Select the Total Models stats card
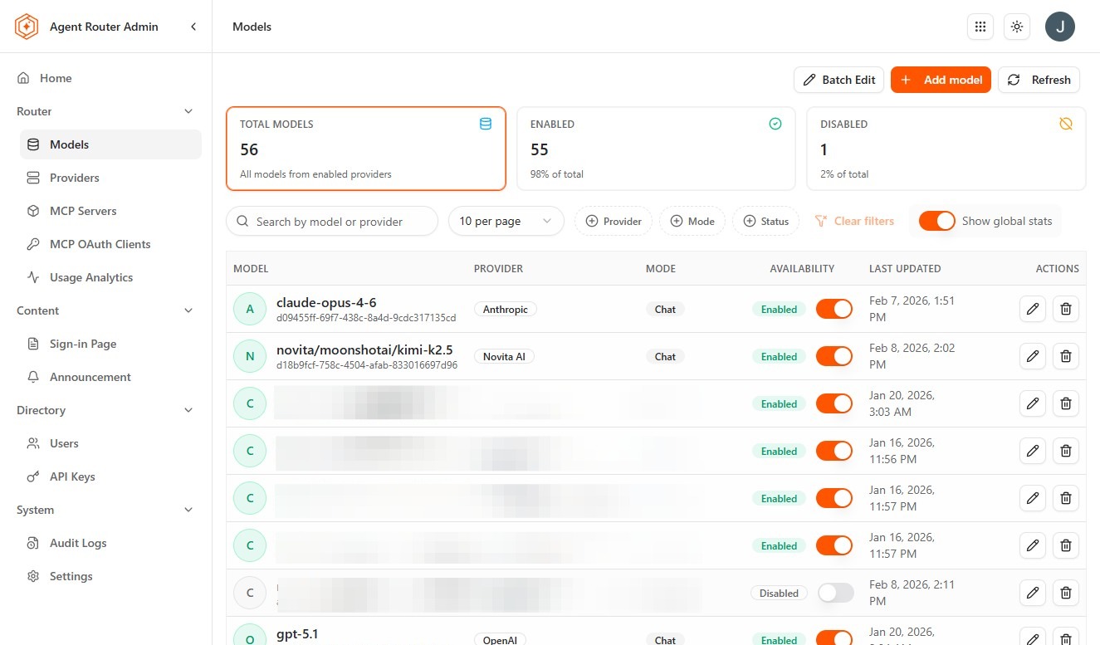 [366, 149]
